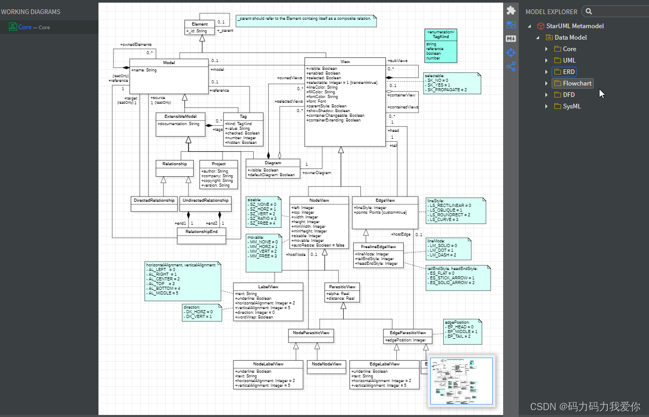The height and width of the screenshot is (417, 649).
Task: Expand the ERD package arrow
Action: point(546,72)
